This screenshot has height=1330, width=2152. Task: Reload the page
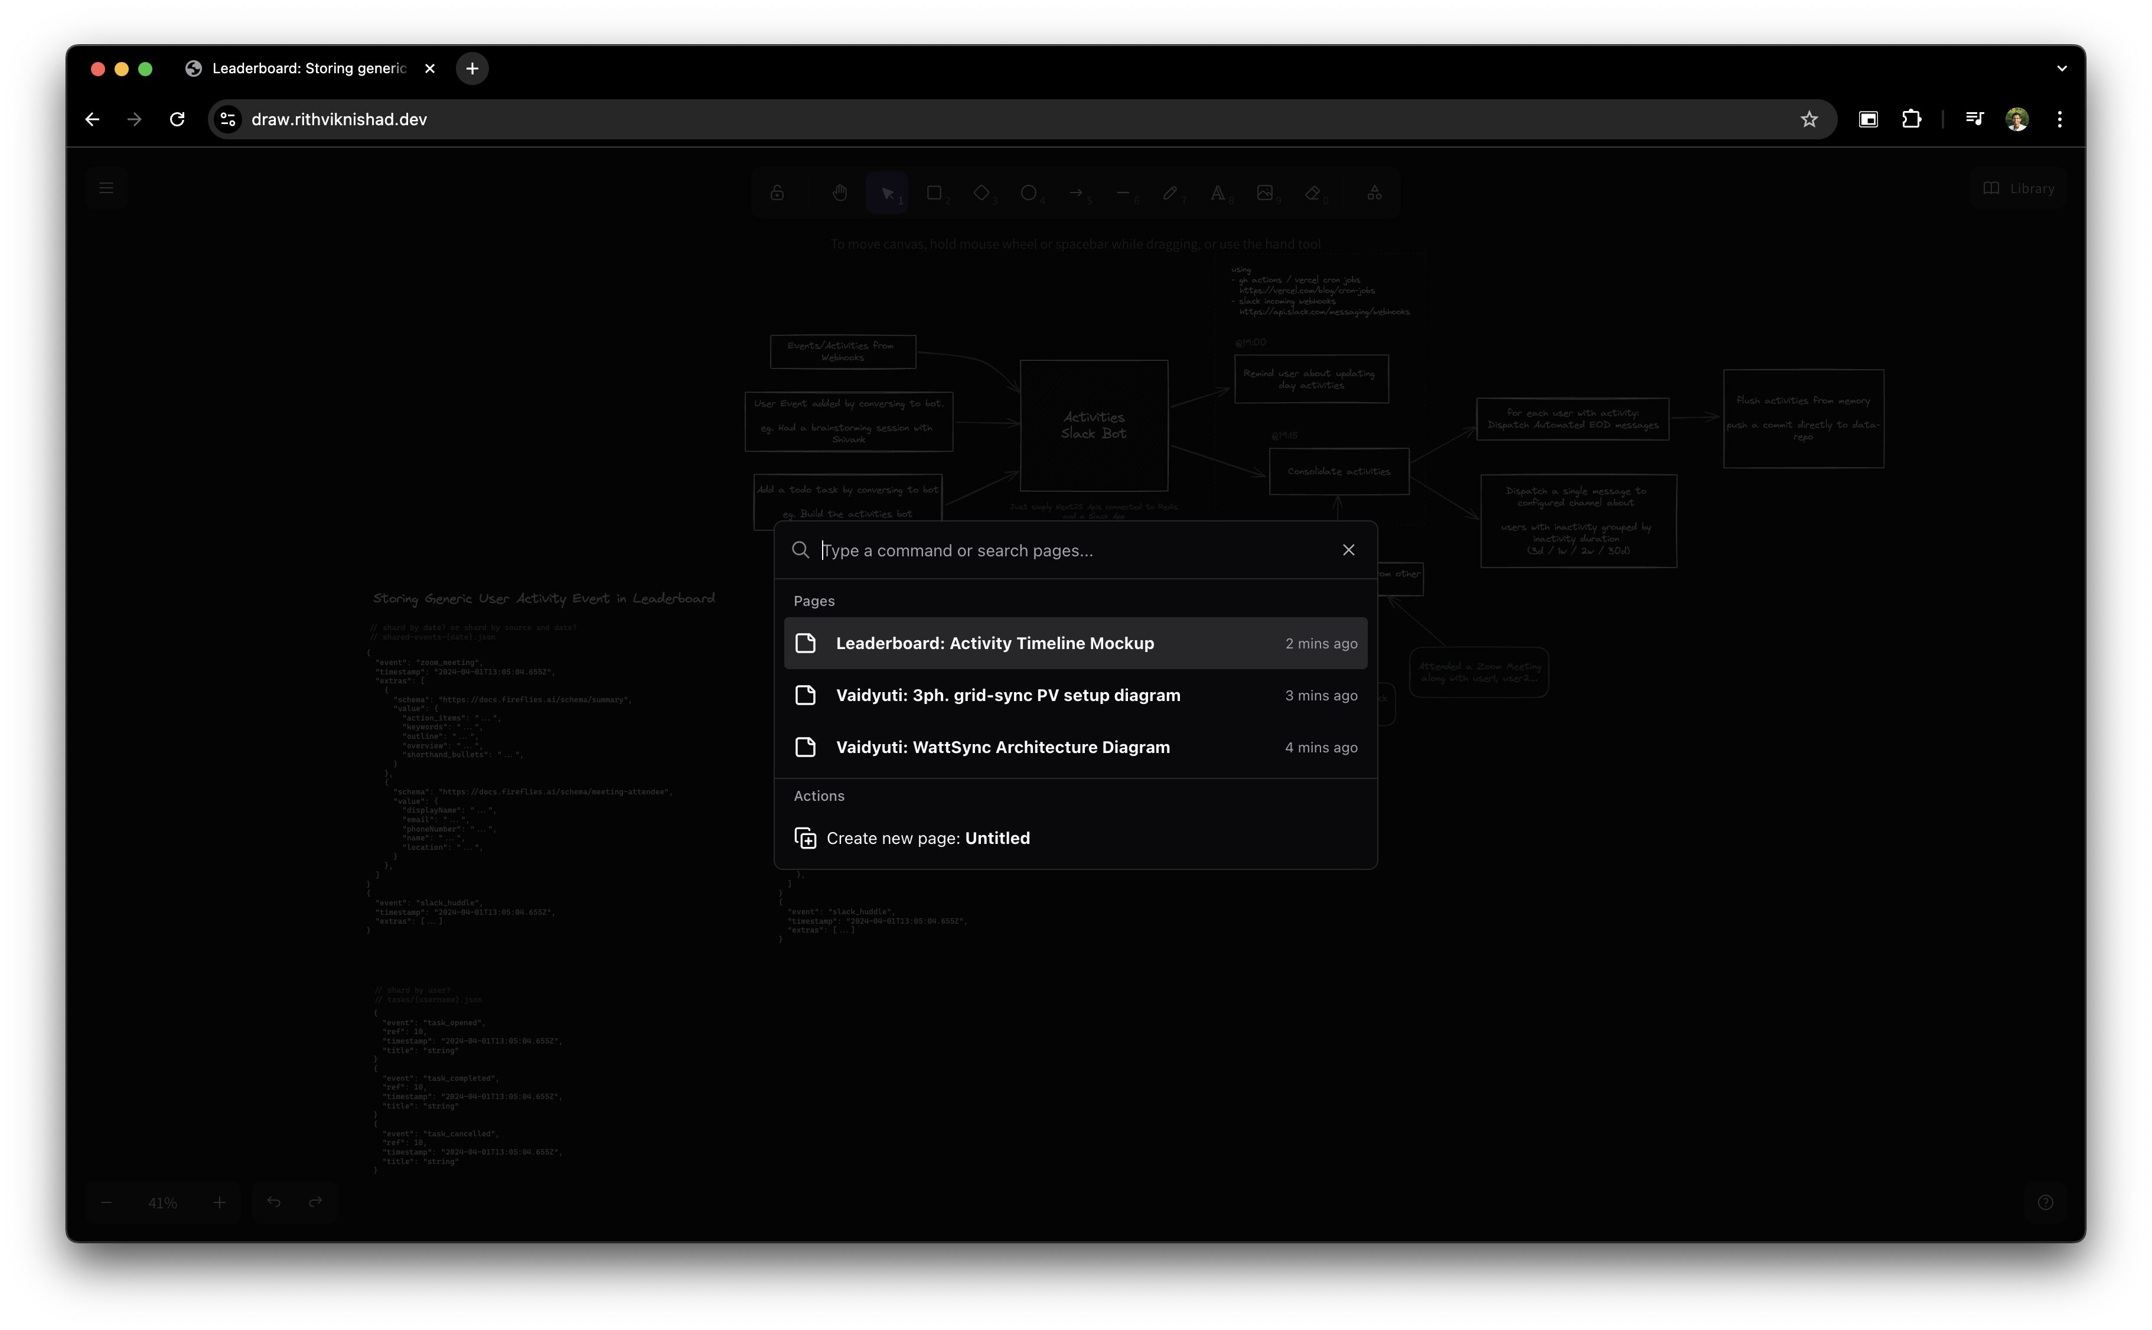pos(178,119)
